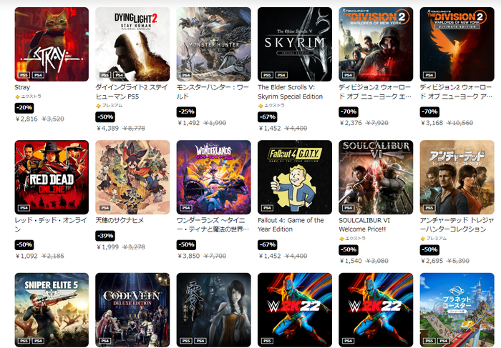
Task: Open the Planet Coaster cover thumbnail
Action: click(457, 309)
